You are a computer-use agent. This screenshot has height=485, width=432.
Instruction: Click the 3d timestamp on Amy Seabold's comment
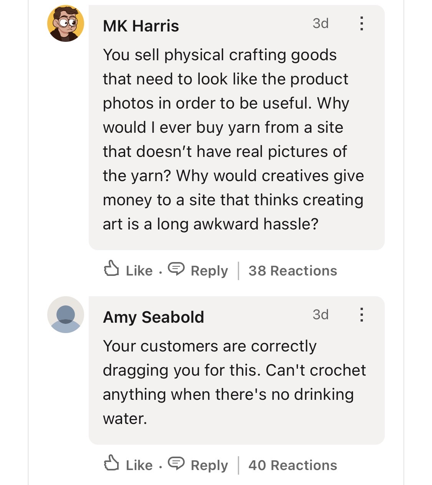pyautogui.click(x=321, y=315)
